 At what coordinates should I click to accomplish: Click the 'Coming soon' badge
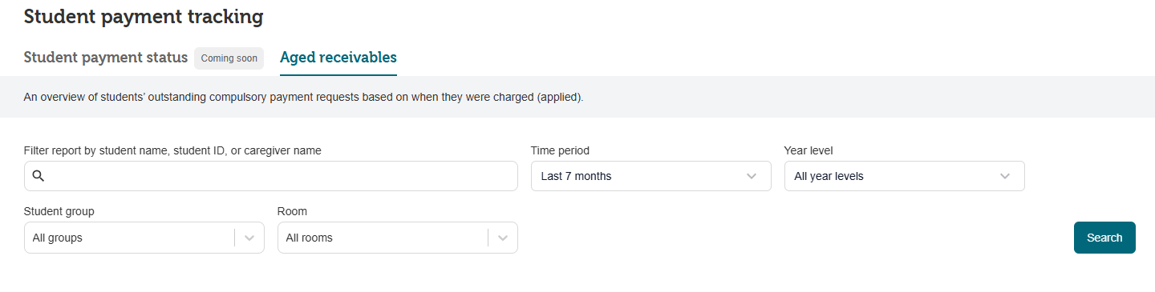click(229, 58)
